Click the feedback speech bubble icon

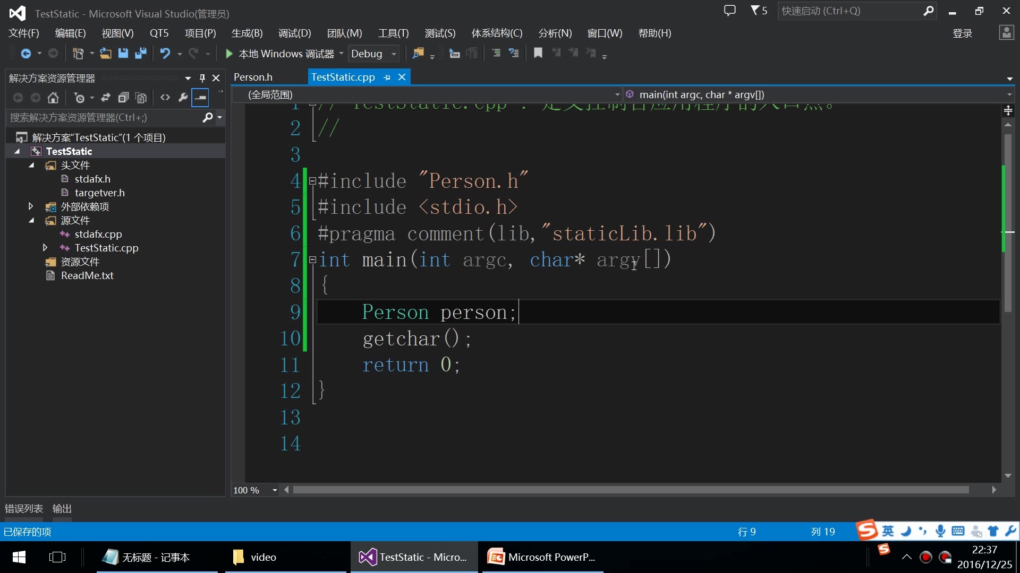point(730,11)
